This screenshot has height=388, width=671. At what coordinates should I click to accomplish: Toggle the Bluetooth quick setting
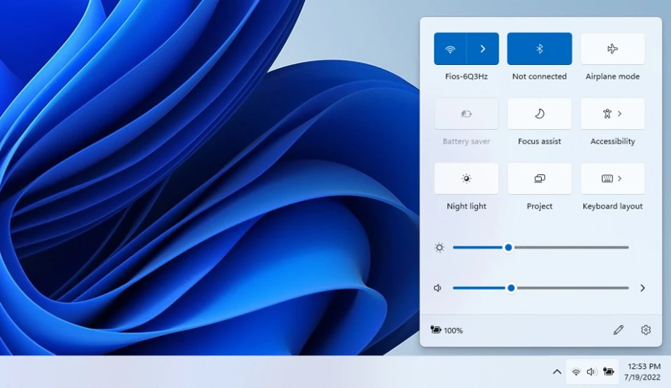[539, 49]
